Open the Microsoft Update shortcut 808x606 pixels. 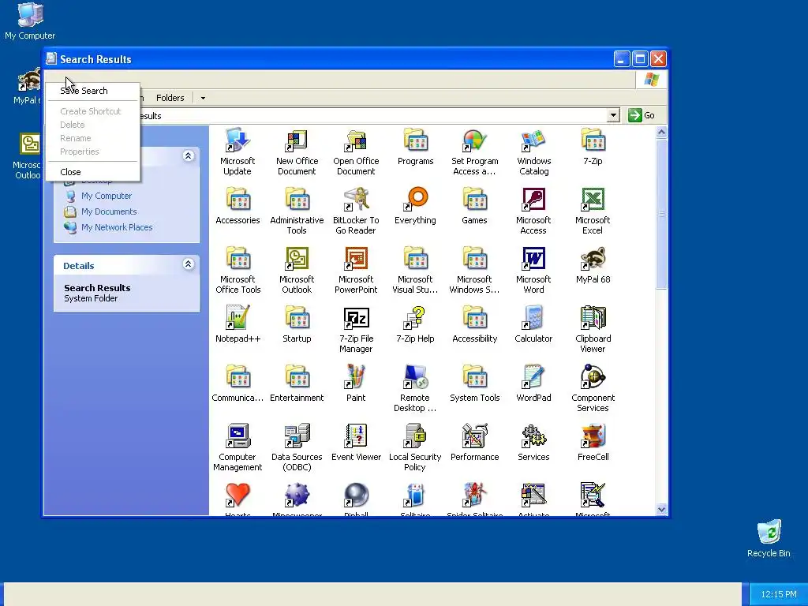pos(238,152)
